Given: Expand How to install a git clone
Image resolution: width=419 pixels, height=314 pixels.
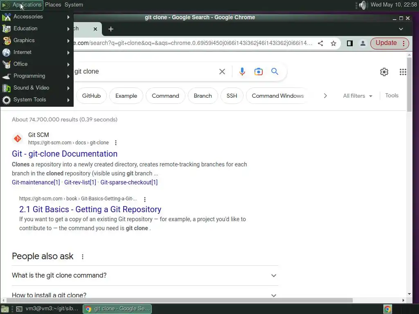Looking at the screenshot, I should click(145, 295).
